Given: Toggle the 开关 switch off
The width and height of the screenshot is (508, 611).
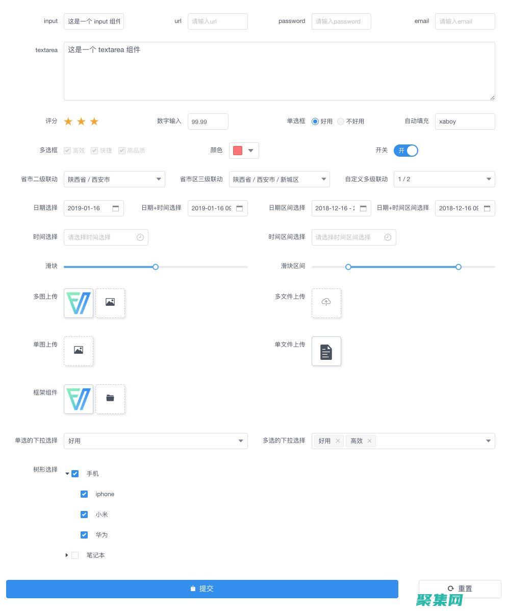Looking at the screenshot, I should [x=406, y=151].
